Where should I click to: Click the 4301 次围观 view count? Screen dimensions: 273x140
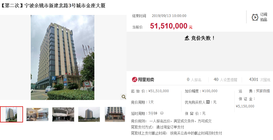click(x=259, y=80)
